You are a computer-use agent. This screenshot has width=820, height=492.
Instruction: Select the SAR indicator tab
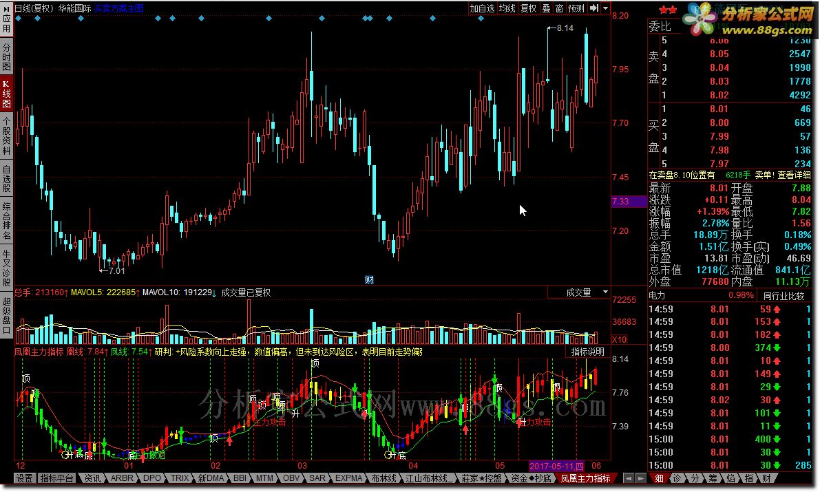tap(317, 478)
